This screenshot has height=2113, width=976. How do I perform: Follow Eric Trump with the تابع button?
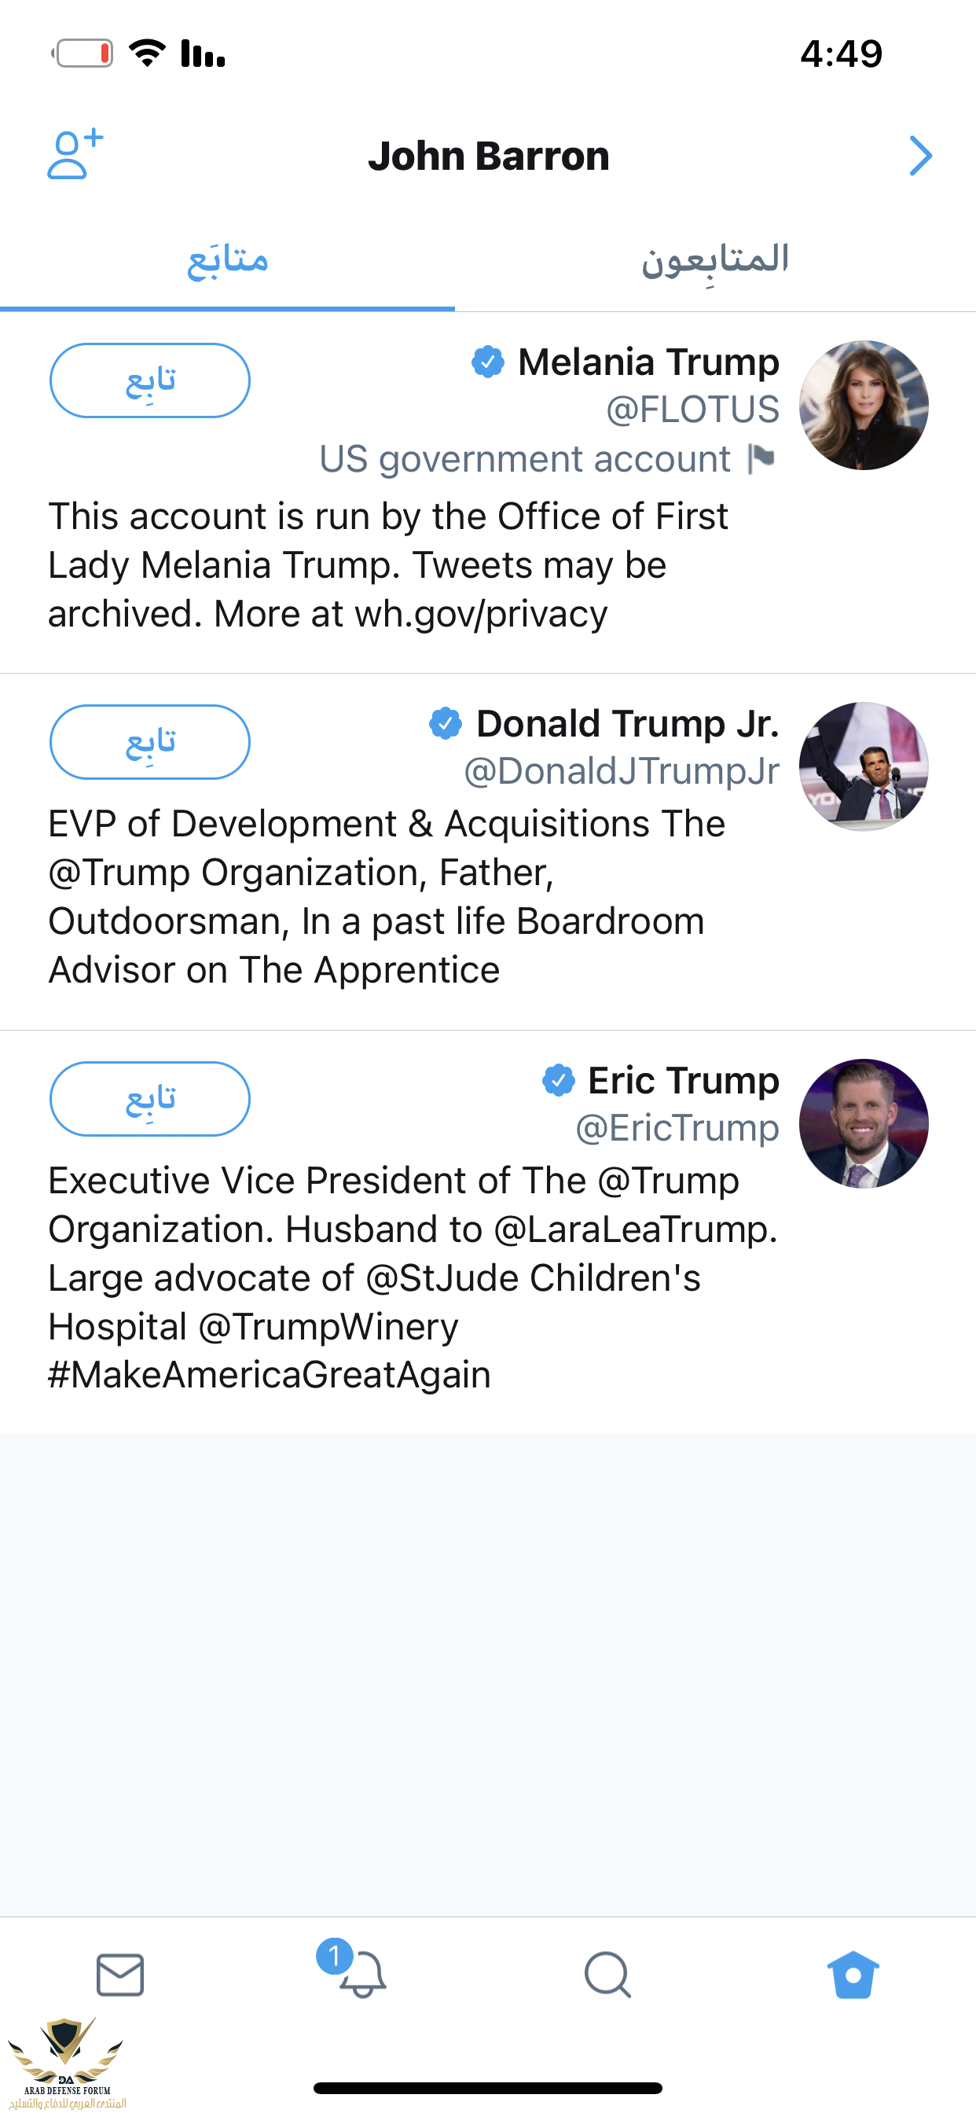(x=150, y=1099)
